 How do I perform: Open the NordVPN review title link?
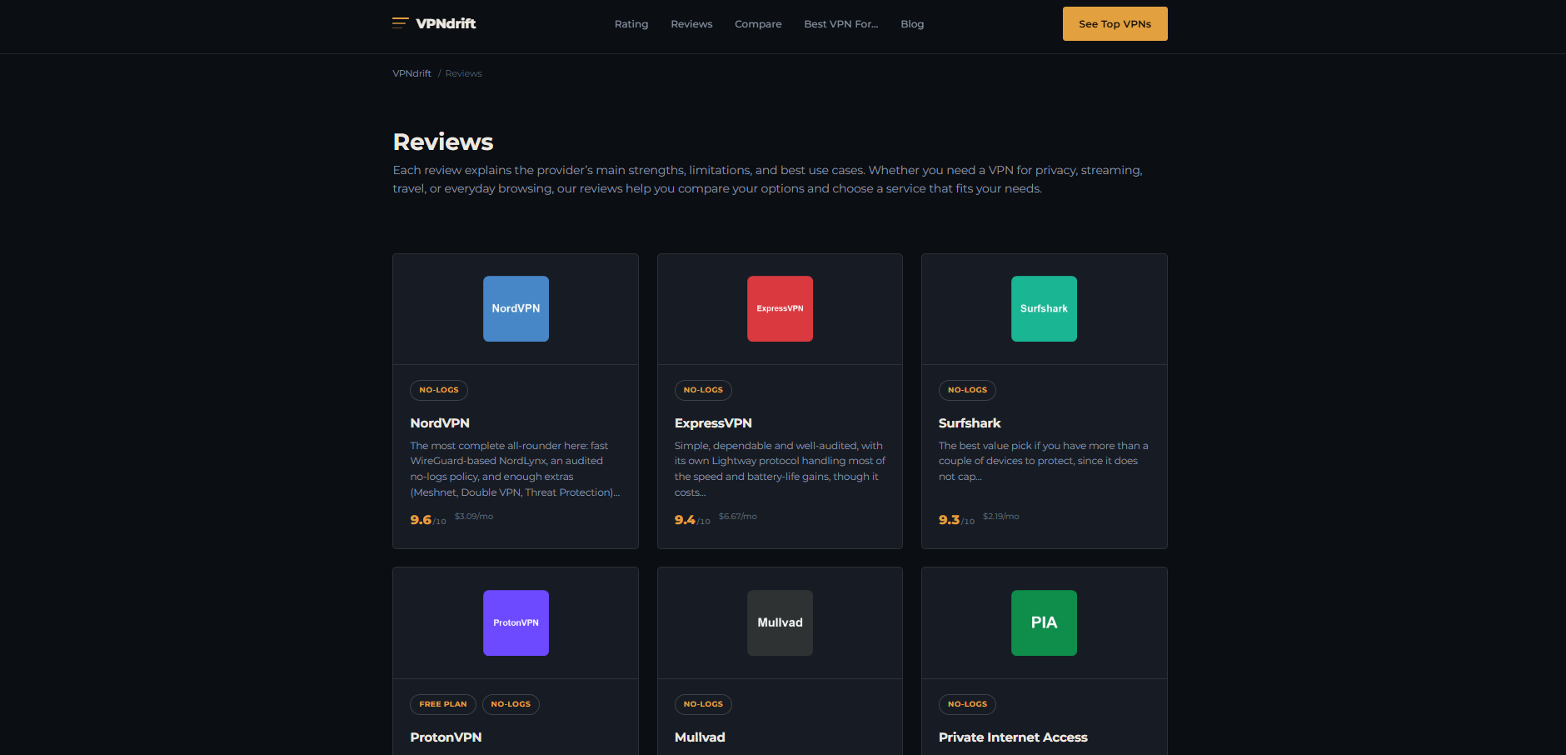440,423
